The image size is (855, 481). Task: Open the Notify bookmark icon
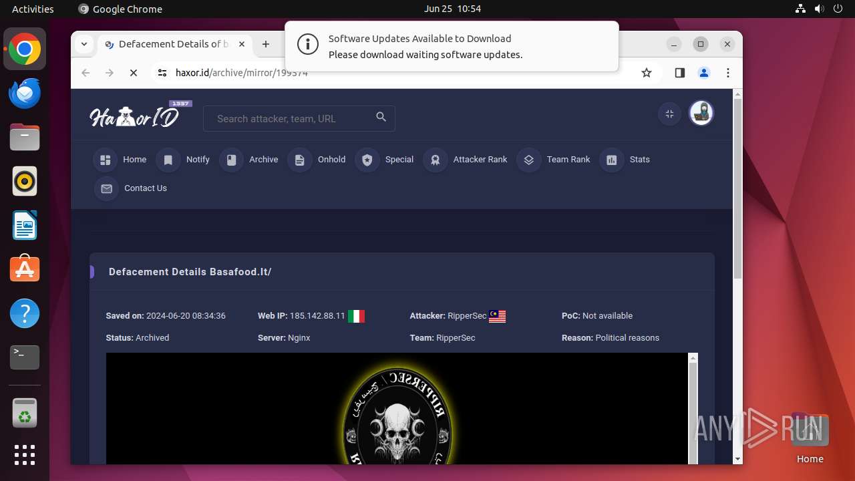pos(168,160)
